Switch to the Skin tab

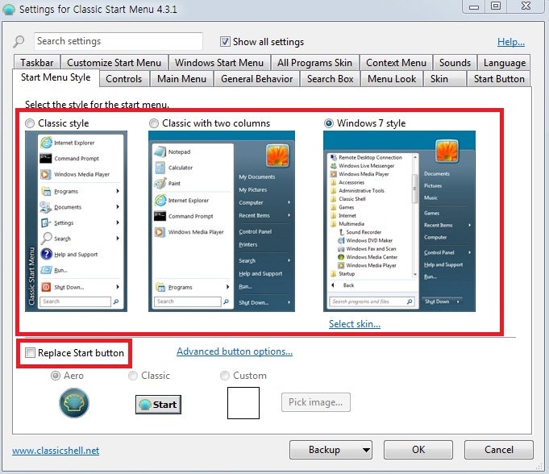point(445,79)
